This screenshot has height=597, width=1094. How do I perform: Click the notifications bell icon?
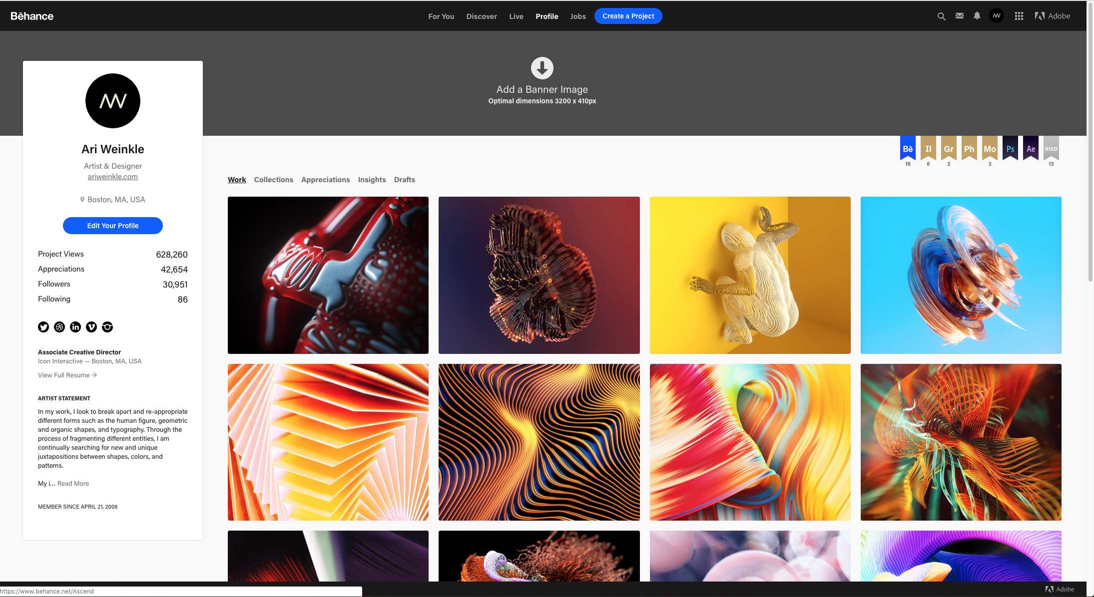pyautogui.click(x=976, y=15)
